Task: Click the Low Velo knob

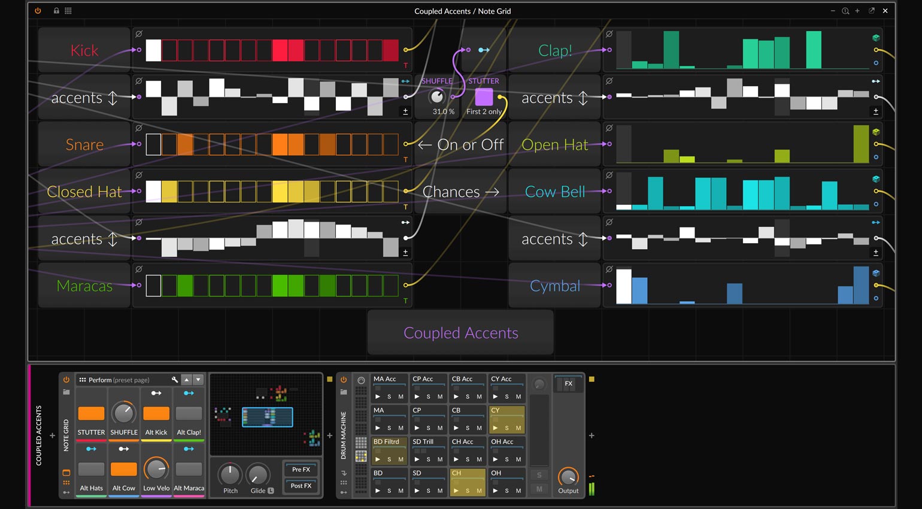Action: [156, 469]
